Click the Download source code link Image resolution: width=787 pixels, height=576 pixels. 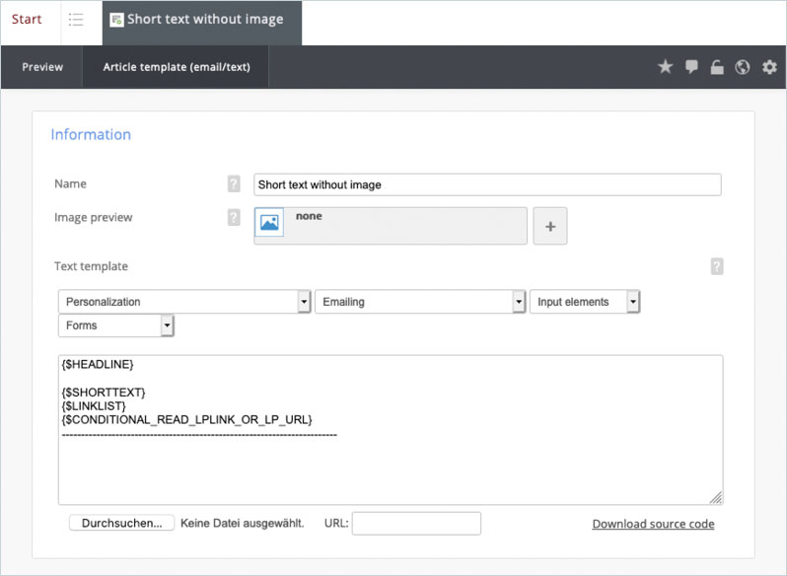point(653,524)
